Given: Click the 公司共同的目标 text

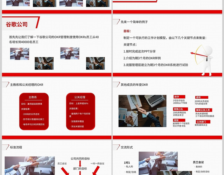Looking at the screenshot, I should coord(80,159).
